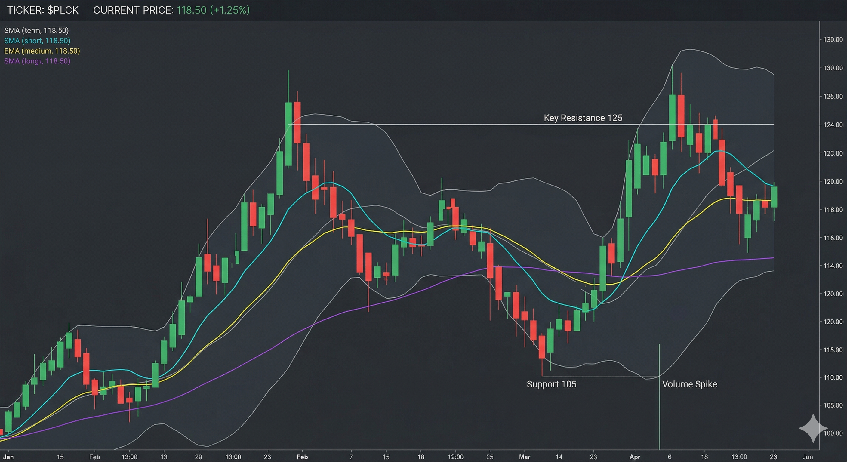Toggle visibility of the short SMA overlay
The image size is (847, 462).
pos(37,41)
